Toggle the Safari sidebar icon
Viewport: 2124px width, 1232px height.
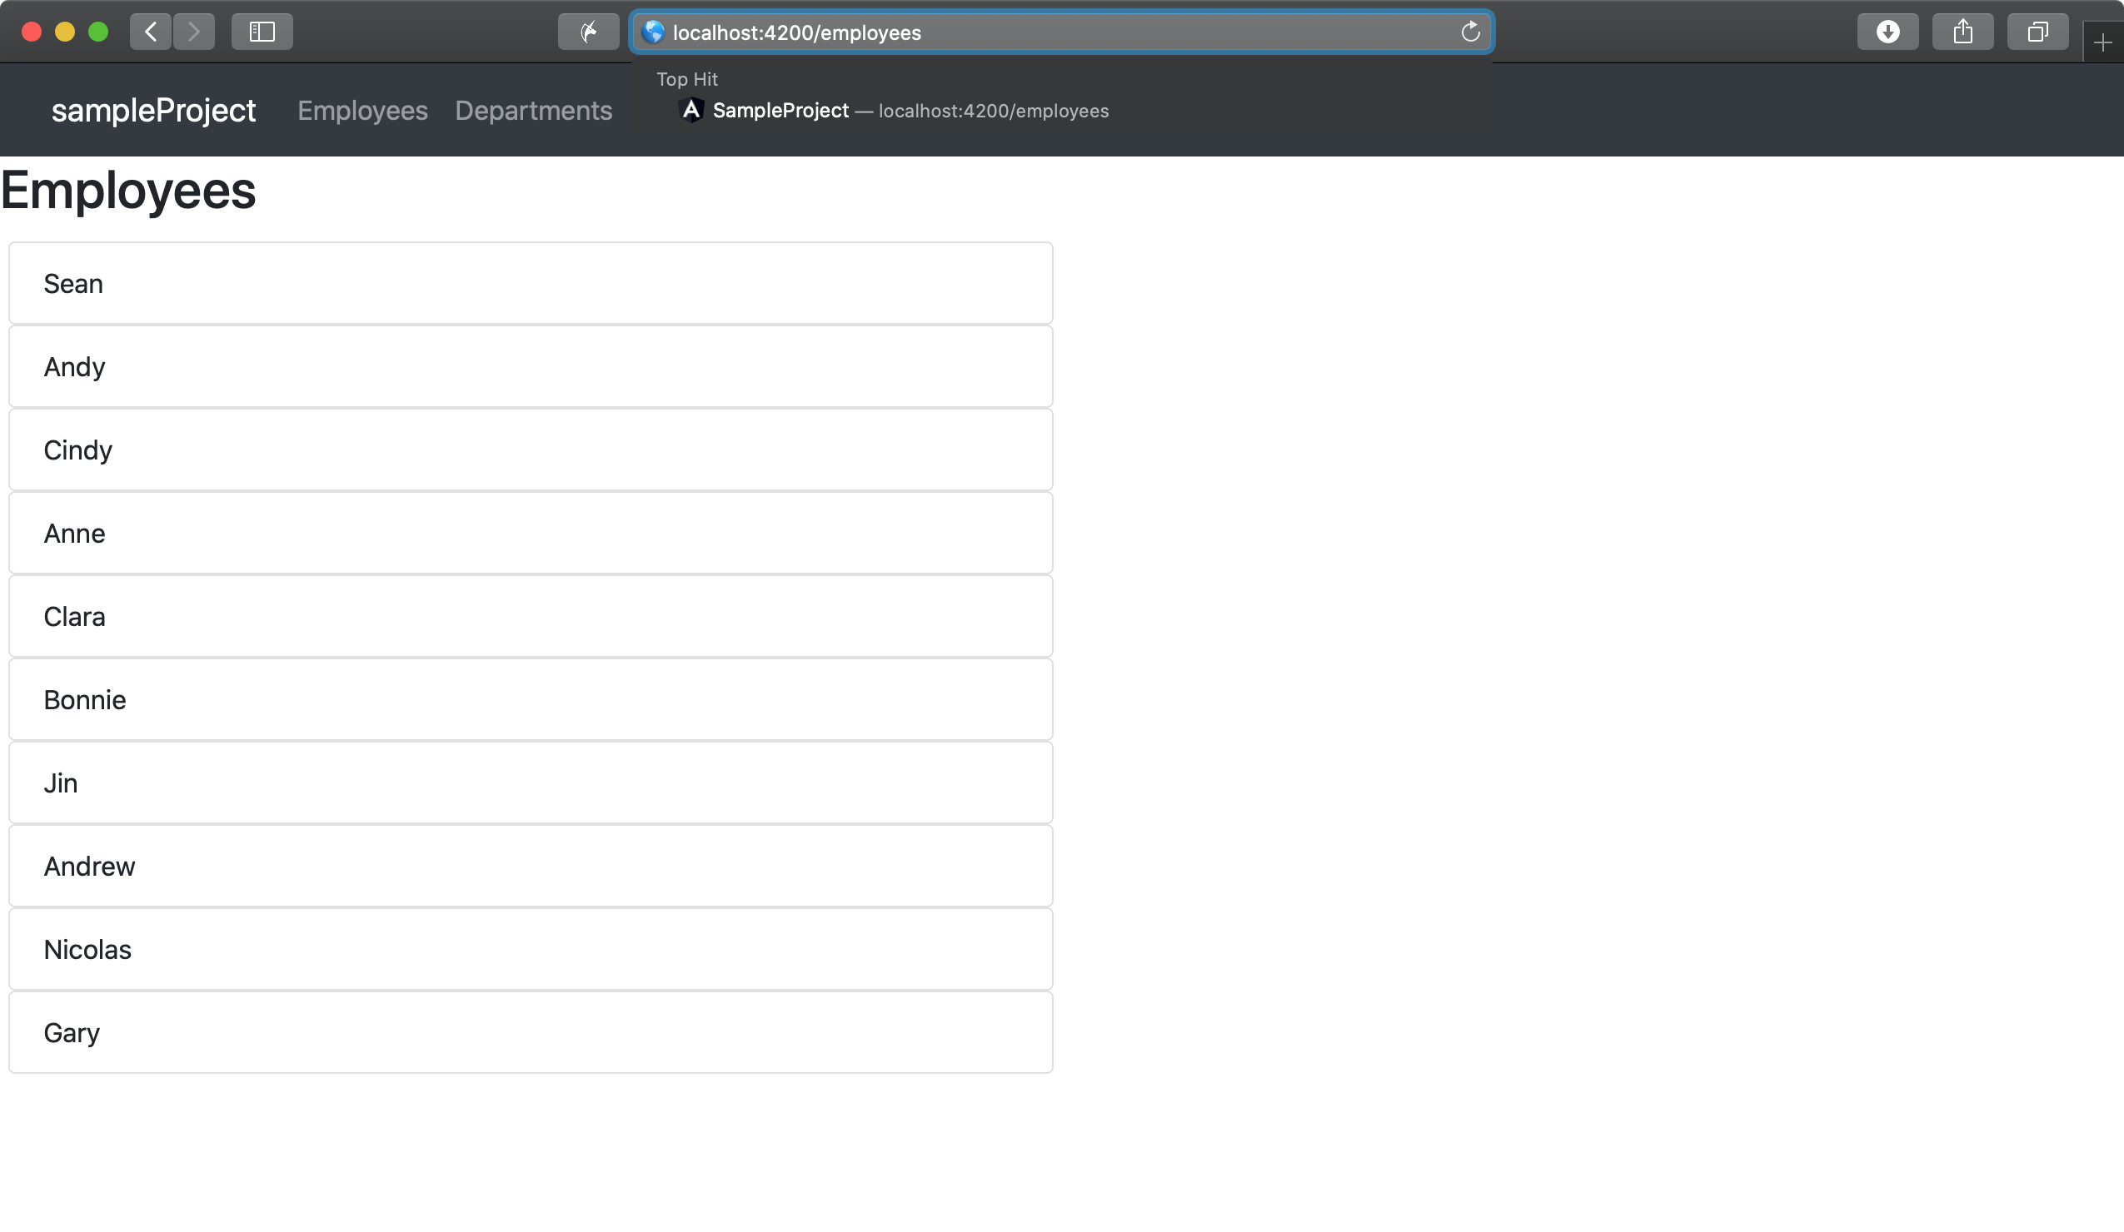pos(262,32)
